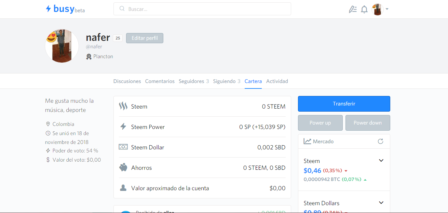
Task: Click the nafer profile picture
Action: point(62,46)
